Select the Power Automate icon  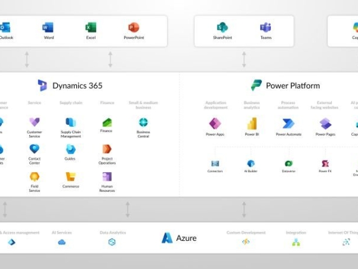click(288, 124)
